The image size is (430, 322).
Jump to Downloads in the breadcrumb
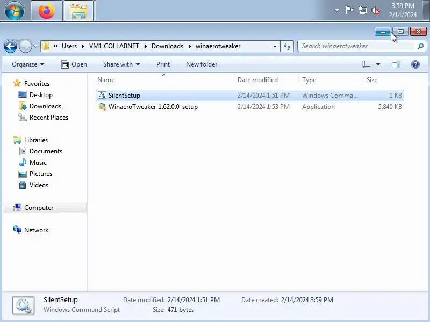(167, 46)
